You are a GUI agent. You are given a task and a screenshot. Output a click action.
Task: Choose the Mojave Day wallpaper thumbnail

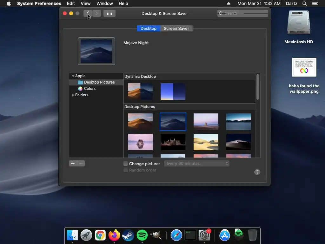tap(140, 121)
